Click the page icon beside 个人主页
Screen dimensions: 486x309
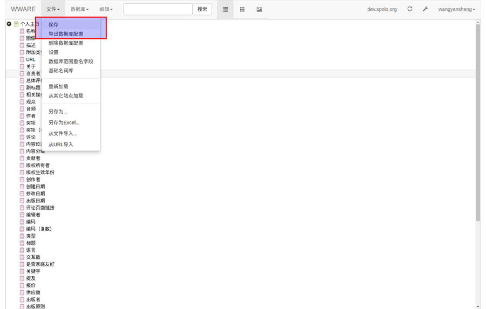pos(16,24)
